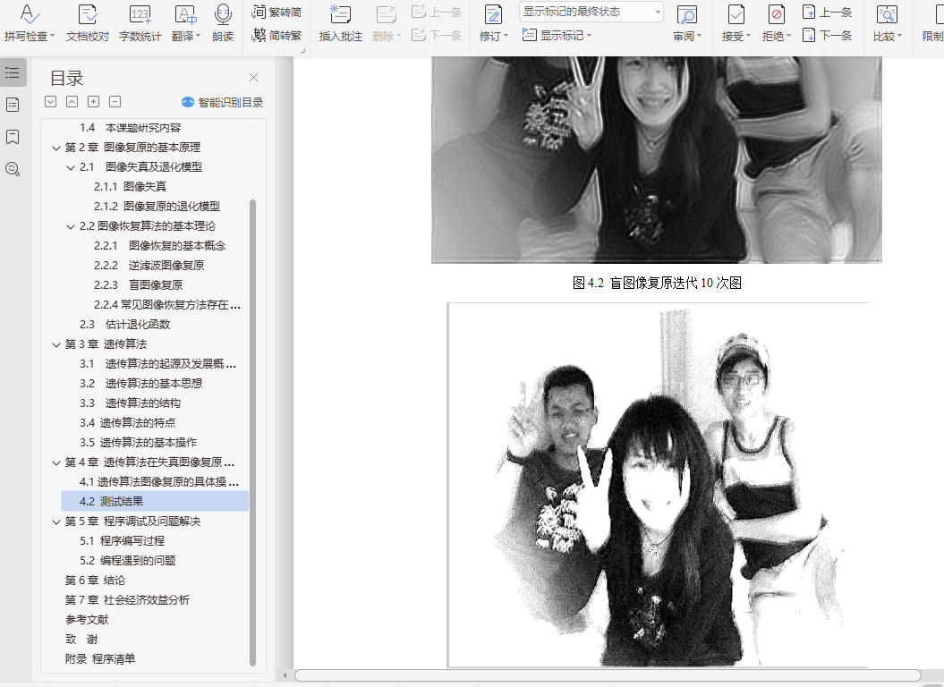The width and height of the screenshot is (944, 687).
Task: Insert a new comment (插入批注)
Action: pyautogui.click(x=340, y=16)
